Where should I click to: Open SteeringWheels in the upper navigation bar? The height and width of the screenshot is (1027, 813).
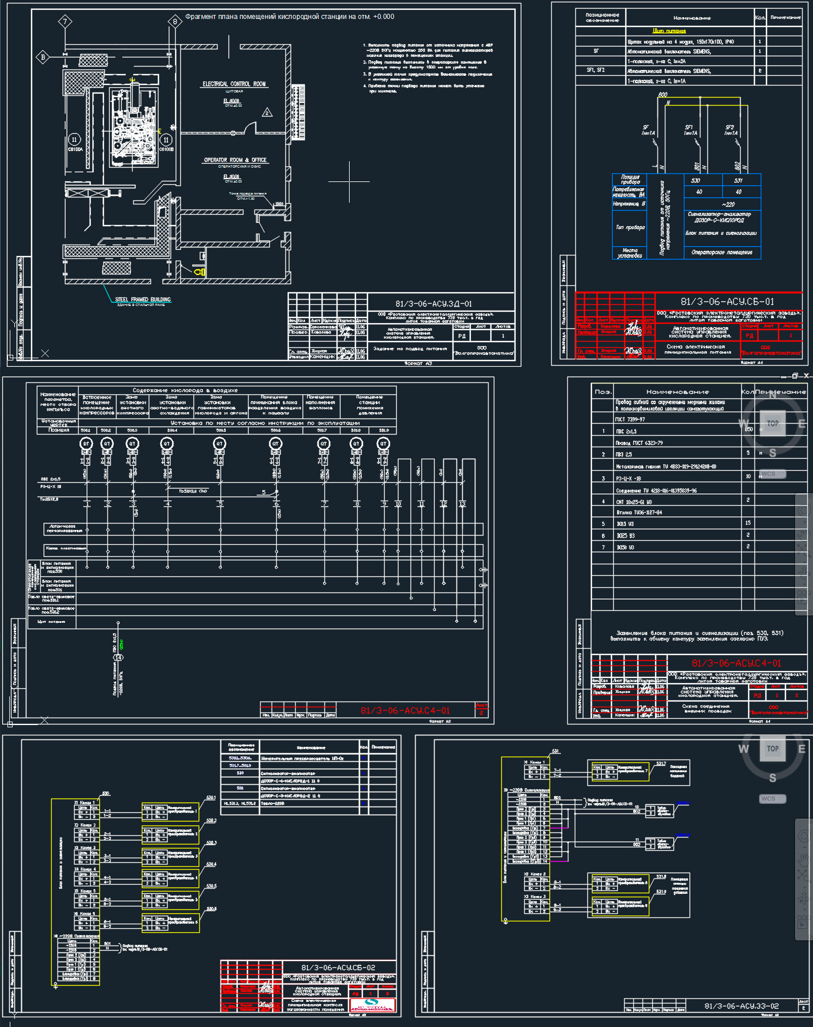804,510
